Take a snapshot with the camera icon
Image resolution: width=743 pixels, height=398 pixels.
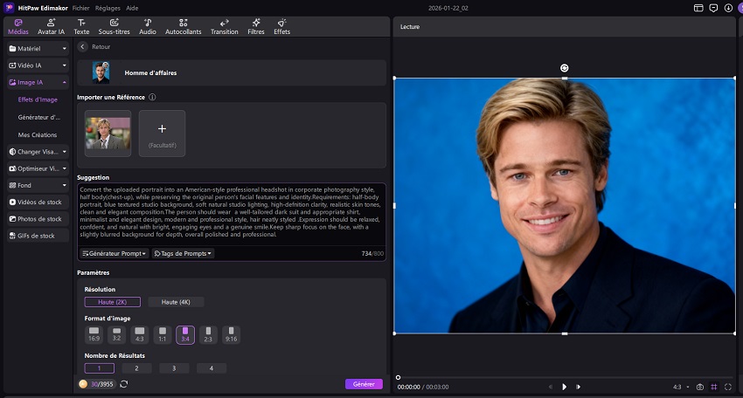tap(699, 386)
